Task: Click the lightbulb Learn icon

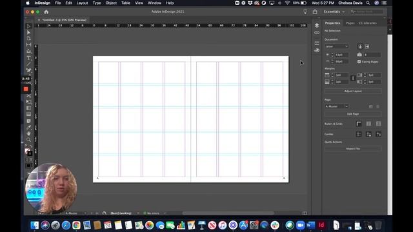Action: coord(305,12)
